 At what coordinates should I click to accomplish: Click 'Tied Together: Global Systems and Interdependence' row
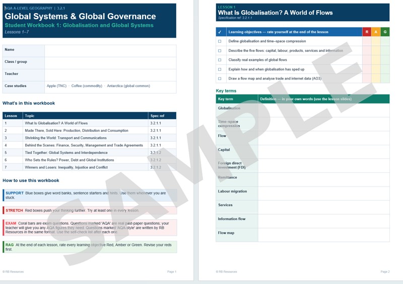[x=90, y=153]
